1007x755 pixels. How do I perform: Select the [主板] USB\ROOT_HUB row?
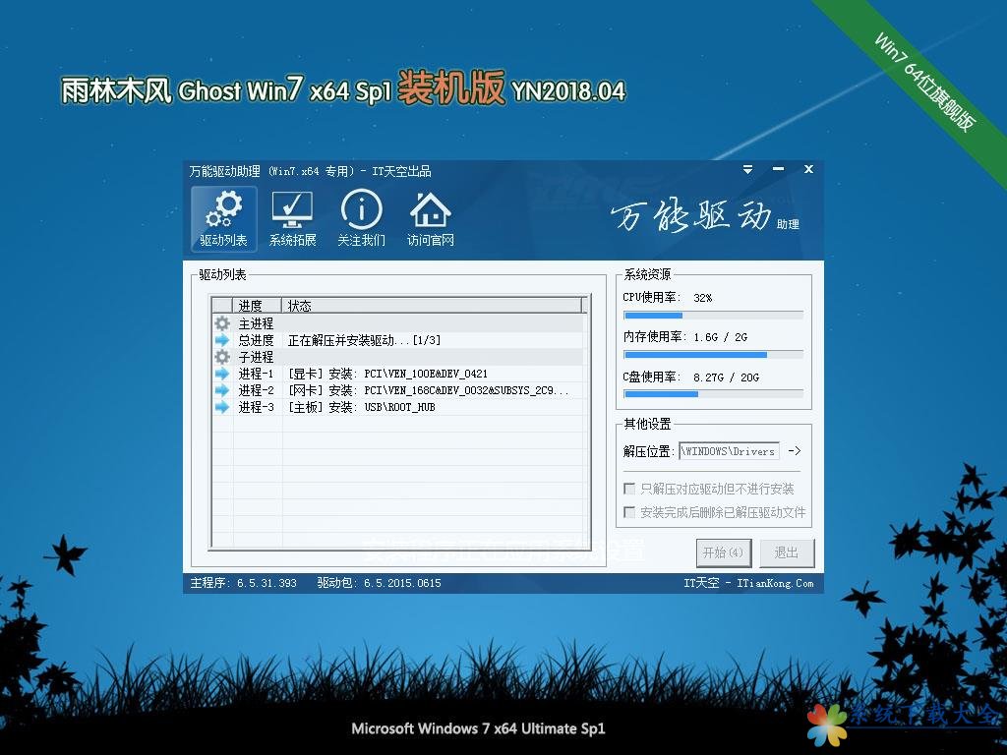(x=398, y=406)
